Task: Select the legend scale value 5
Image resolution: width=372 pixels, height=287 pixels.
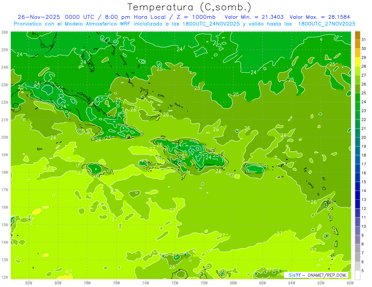Action: (363, 271)
